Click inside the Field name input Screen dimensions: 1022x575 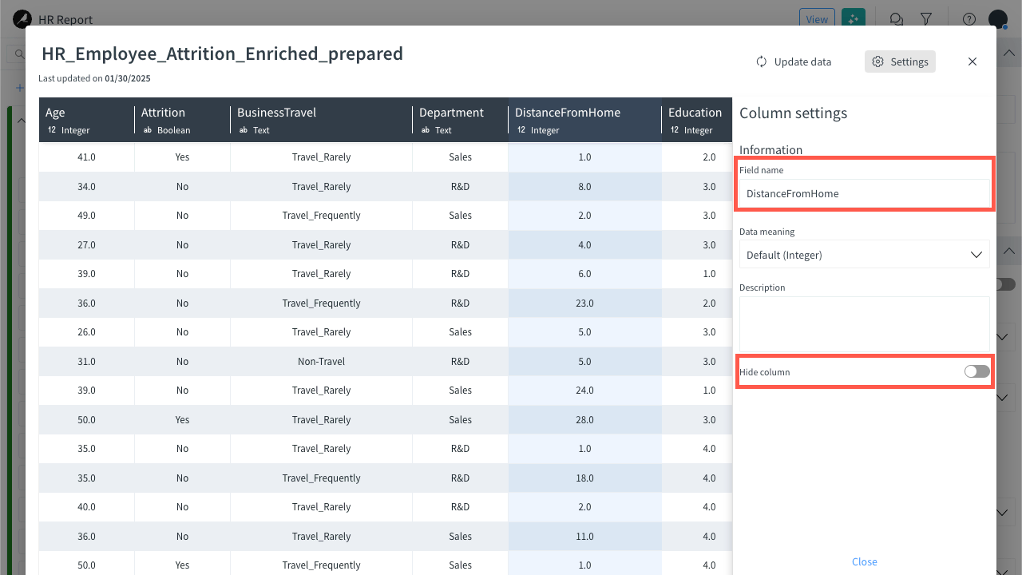[865, 193]
